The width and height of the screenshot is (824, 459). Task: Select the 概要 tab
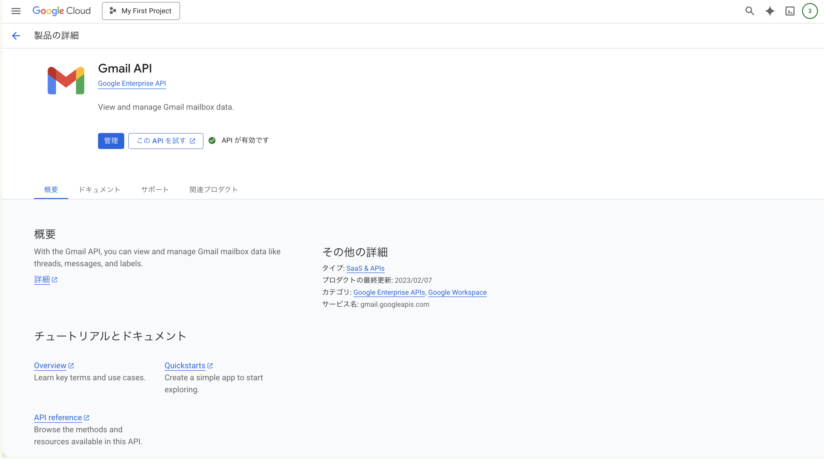pyautogui.click(x=51, y=190)
